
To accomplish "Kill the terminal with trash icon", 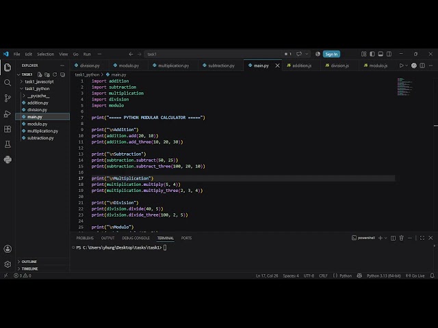I will (402, 238).
